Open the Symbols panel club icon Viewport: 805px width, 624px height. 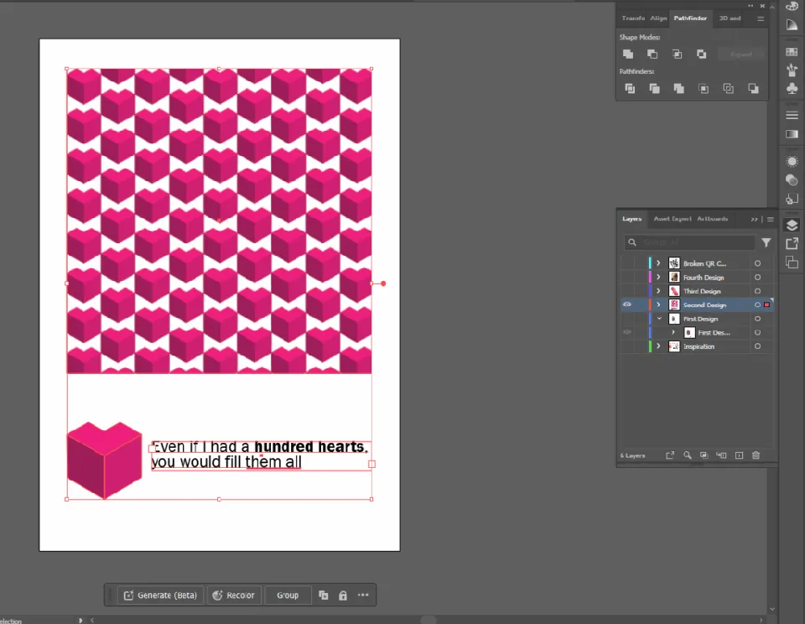(792, 88)
